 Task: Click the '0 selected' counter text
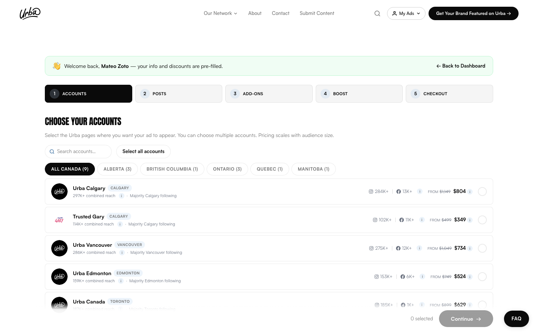(422, 319)
